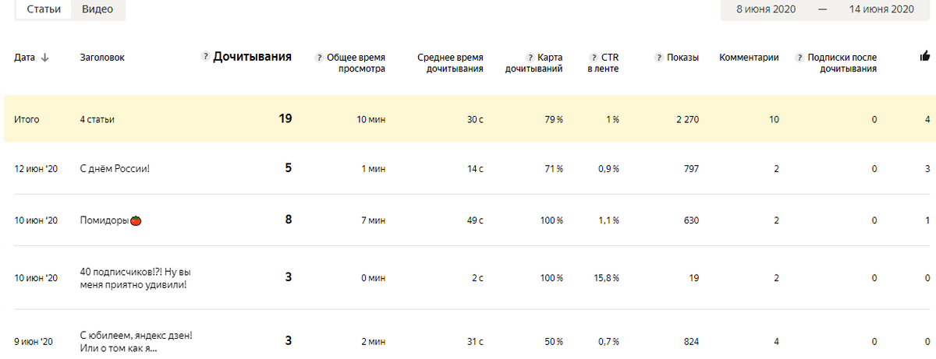Viewport: 936px width, 359px height.
Task: Sort by the Комментарии column header
Action: [x=749, y=58]
